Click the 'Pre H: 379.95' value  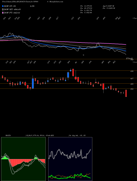pyautogui.click(x=86, y=8)
